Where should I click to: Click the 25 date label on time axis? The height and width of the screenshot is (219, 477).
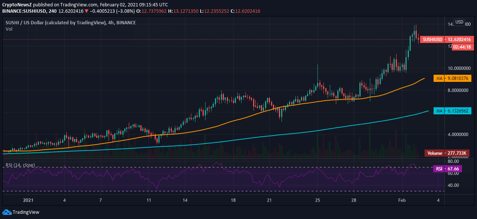tap(317, 200)
